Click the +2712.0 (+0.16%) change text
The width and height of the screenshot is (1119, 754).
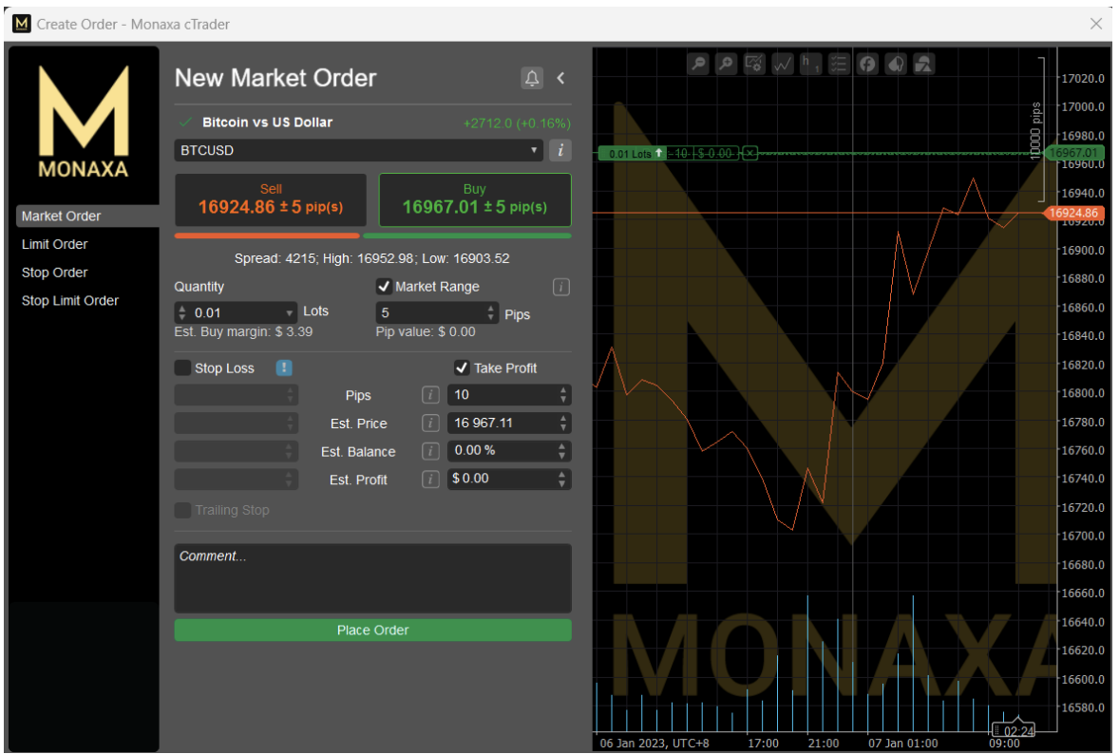[x=517, y=123]
